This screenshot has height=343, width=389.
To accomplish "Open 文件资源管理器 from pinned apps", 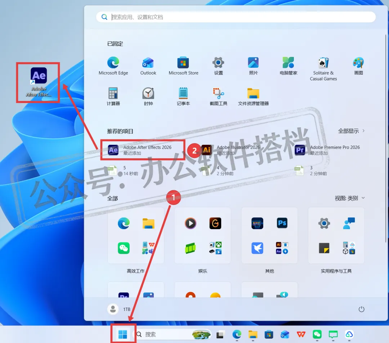I will pos(253,96).
